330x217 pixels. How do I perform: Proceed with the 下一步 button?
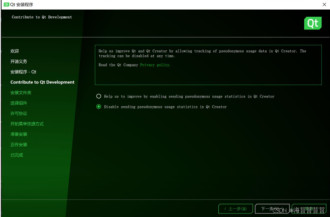coord(272,209)
